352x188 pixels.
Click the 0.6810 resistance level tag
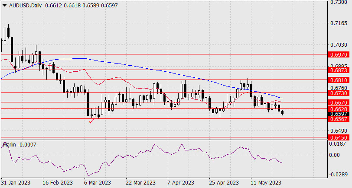338,80
